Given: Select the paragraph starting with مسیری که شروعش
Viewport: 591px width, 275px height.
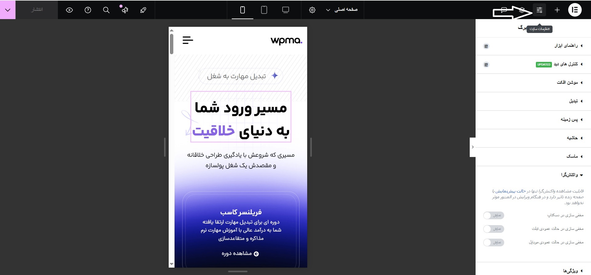Looking at the screenshot, I should pyautogui.click(x=241, y=160).
